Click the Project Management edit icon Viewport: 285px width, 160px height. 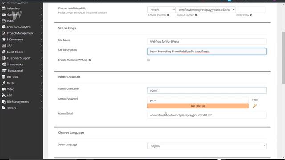[4, 33]
